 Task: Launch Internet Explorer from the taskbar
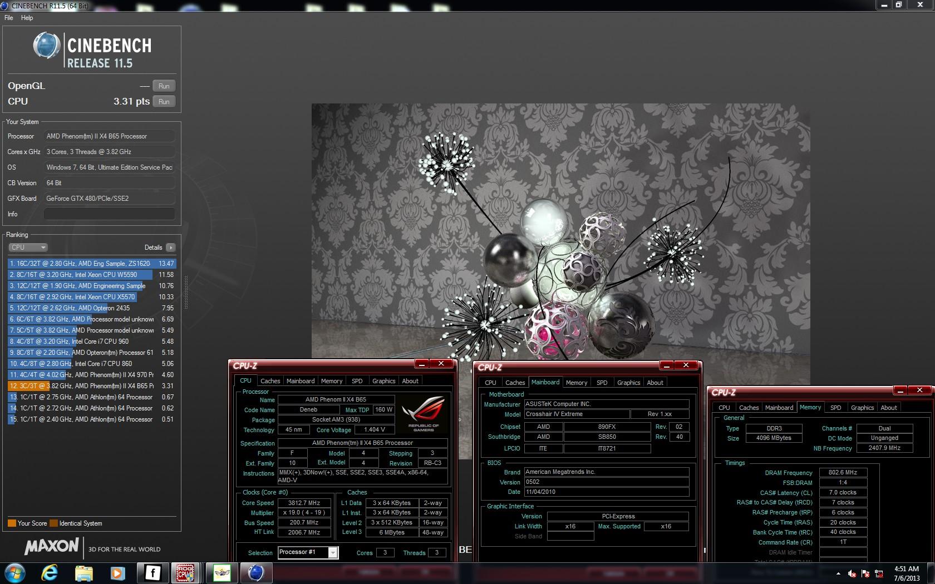[x=50, y=572]
